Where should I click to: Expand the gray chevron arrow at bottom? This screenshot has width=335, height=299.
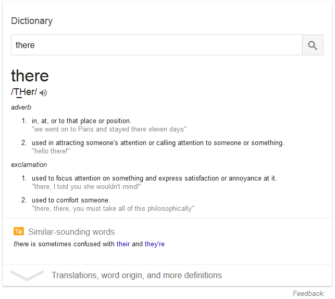(x=27, y=275)
